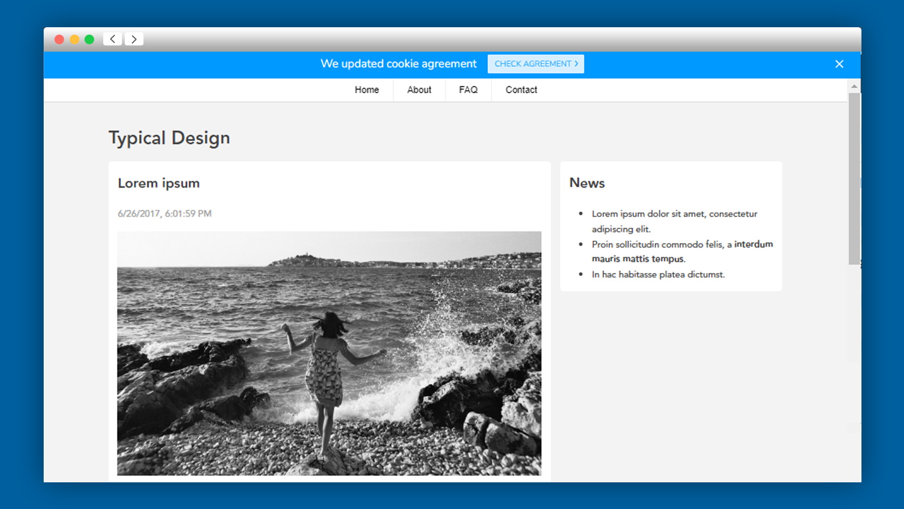This screenshot has height=509, width=904.
Task: Select the In hac habitasse news item
Action: coord(658,275)
